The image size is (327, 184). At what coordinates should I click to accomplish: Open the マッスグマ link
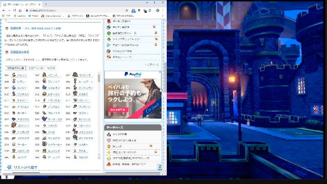pyautogui.click(x=54, y=138)
